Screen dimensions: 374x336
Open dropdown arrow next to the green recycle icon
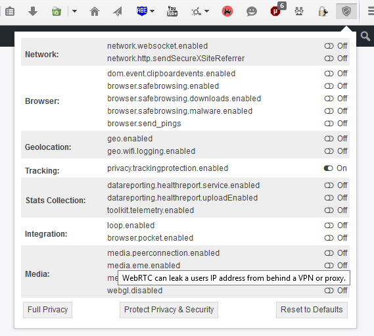pos(74,11)
